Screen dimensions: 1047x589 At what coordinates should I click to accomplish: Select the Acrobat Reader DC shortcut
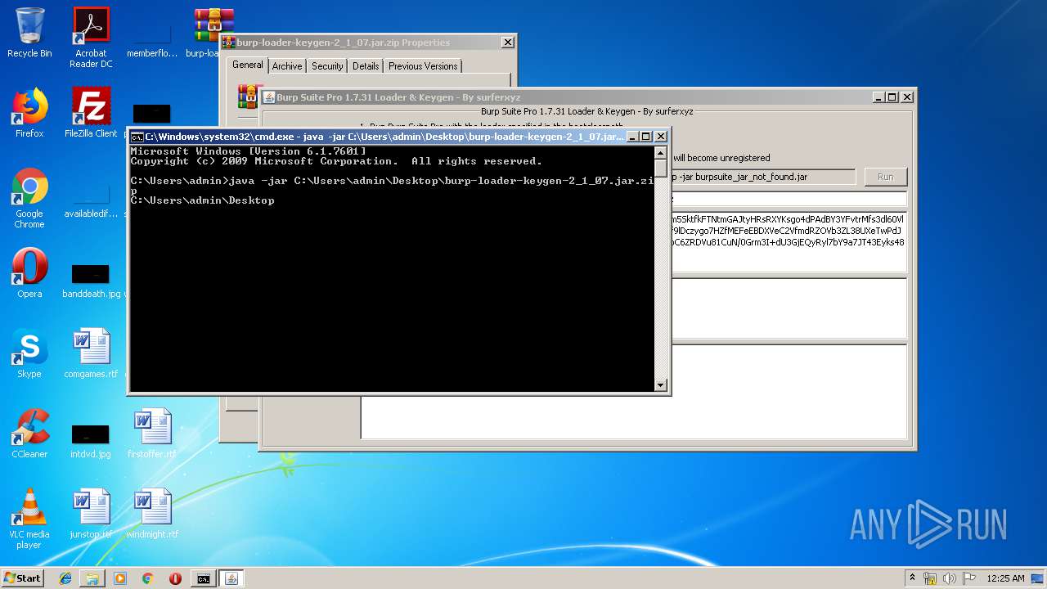(x=91, y=38)
